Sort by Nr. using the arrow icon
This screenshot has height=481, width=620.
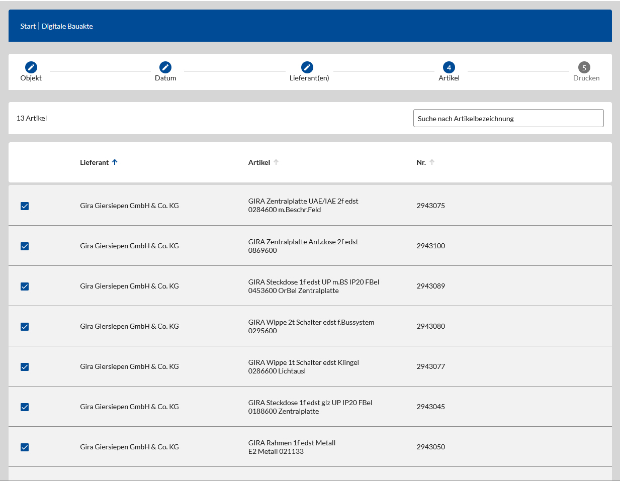[432, 162]
